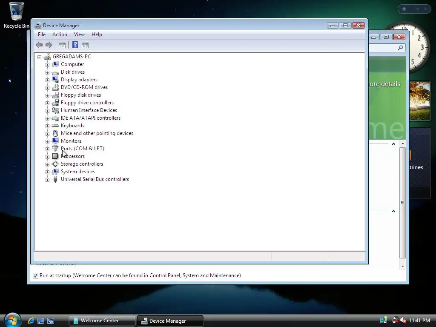
Task: Collapse lower Welcome Center section chevron
Action: point(393,211)
